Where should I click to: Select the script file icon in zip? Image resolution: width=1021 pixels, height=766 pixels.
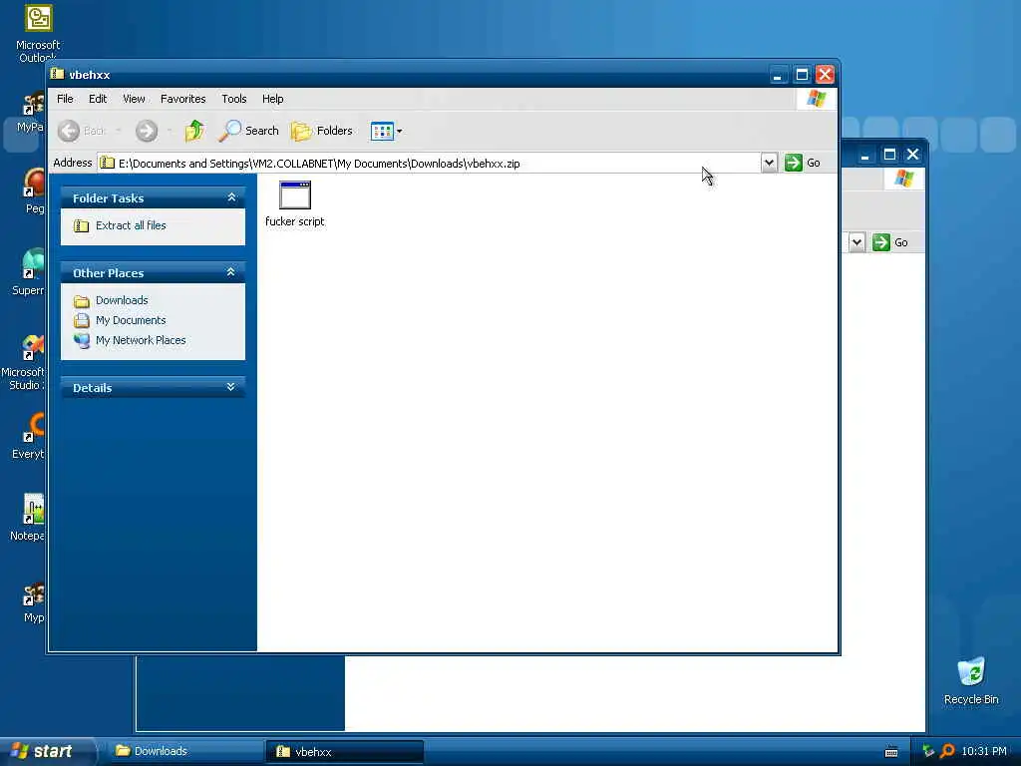pos(295,195)
